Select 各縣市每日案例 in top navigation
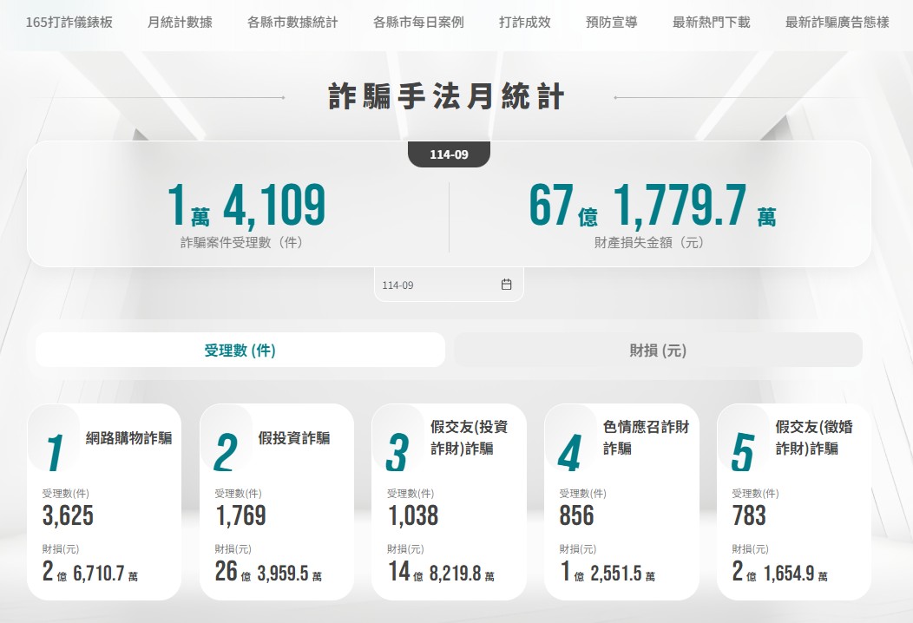This screenshot has width=913, height=623. click(x=418, y=23)
